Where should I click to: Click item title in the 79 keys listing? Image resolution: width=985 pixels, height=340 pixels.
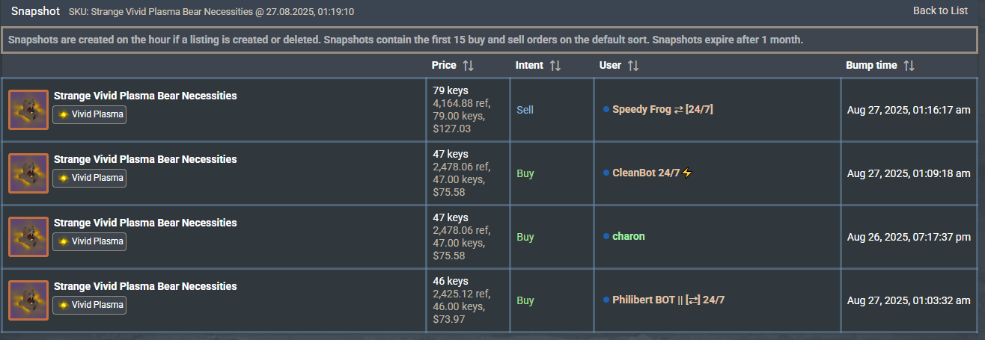pyautogui.click(x=145, y=96)
